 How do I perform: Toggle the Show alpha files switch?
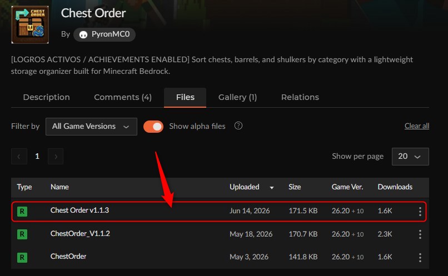point(153,127)
